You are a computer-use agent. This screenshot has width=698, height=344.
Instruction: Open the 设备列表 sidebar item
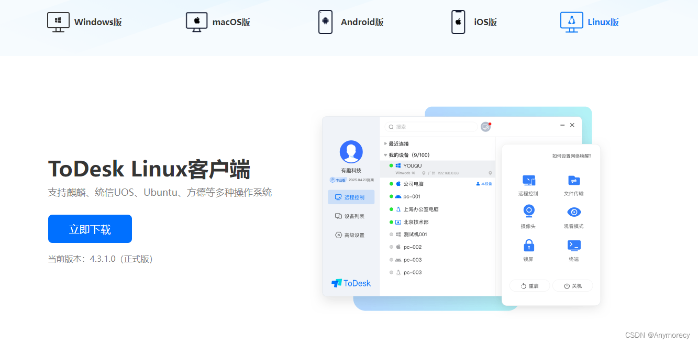click(351, 216)
